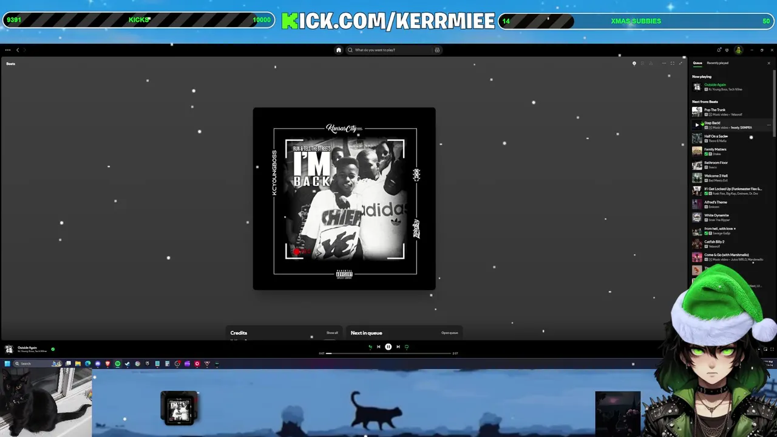The width and height of the screenshot is (777, 437).
Task: Select Half On a Sack in the queue
Action: [732, 138]
